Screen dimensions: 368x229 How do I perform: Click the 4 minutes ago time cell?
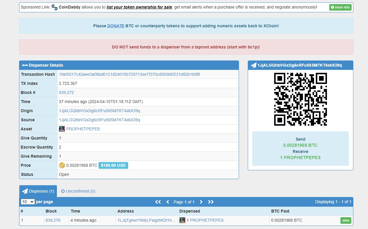click(84, 220)
